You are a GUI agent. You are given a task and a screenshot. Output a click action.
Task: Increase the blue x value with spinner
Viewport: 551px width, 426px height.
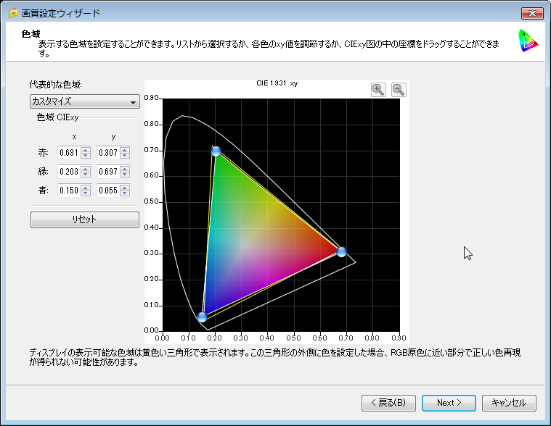[86, 188]
